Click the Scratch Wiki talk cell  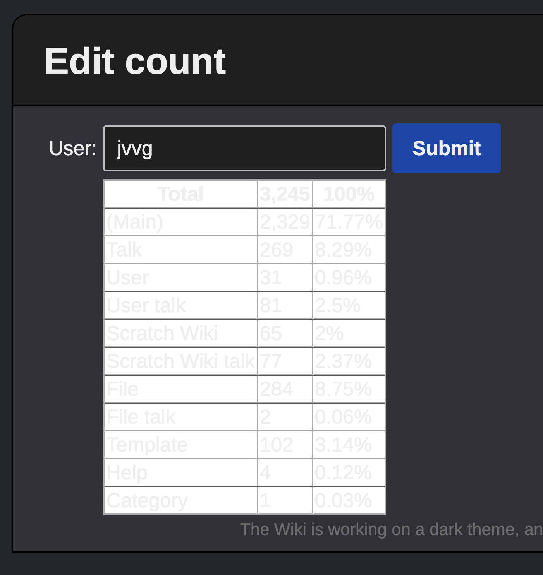point(181,361)
